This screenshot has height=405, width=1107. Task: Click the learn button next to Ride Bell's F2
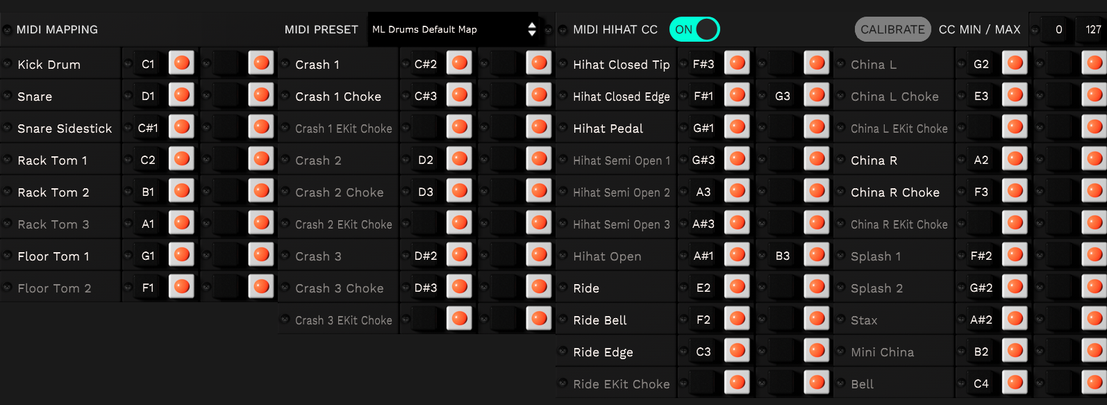pyautogui.click(x=738, y=319)
